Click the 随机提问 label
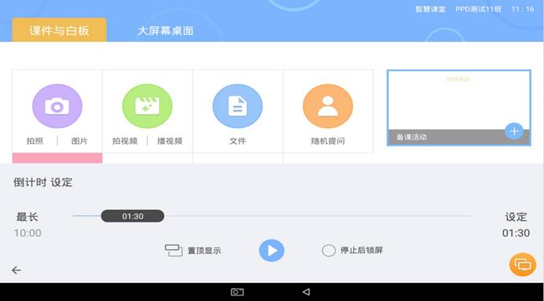 click(328, 141)
